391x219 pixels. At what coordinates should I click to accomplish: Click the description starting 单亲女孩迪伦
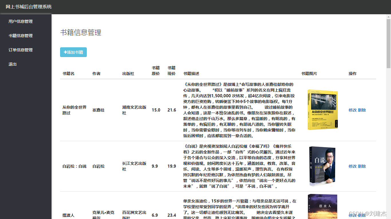(240, 209)
